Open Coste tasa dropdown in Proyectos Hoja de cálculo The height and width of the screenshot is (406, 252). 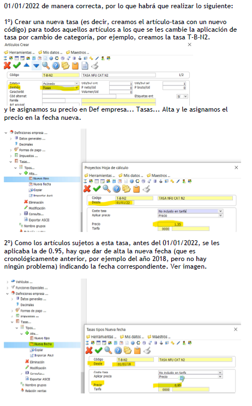[x=220, y=211]
